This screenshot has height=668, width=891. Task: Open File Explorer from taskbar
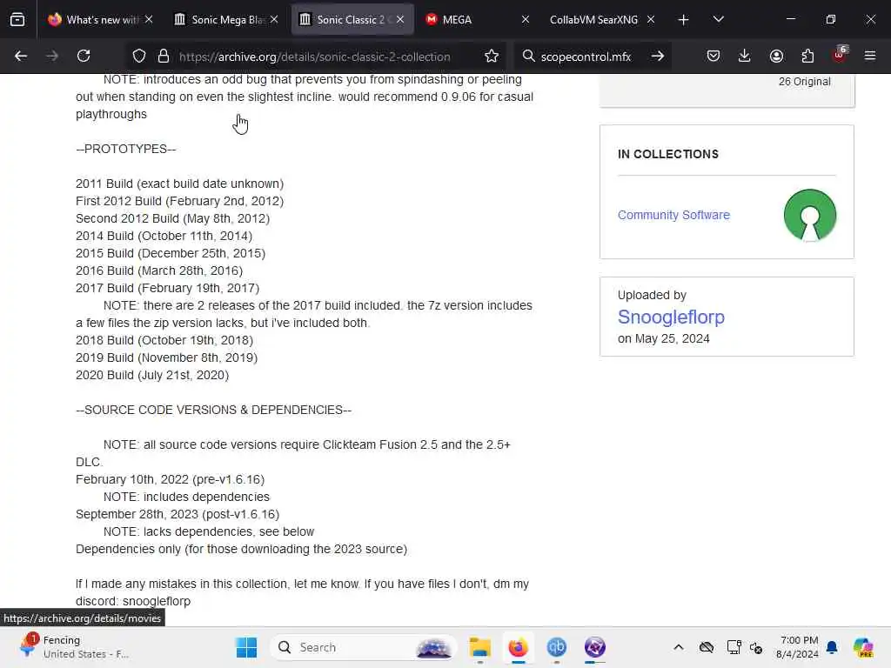[480, 647]
